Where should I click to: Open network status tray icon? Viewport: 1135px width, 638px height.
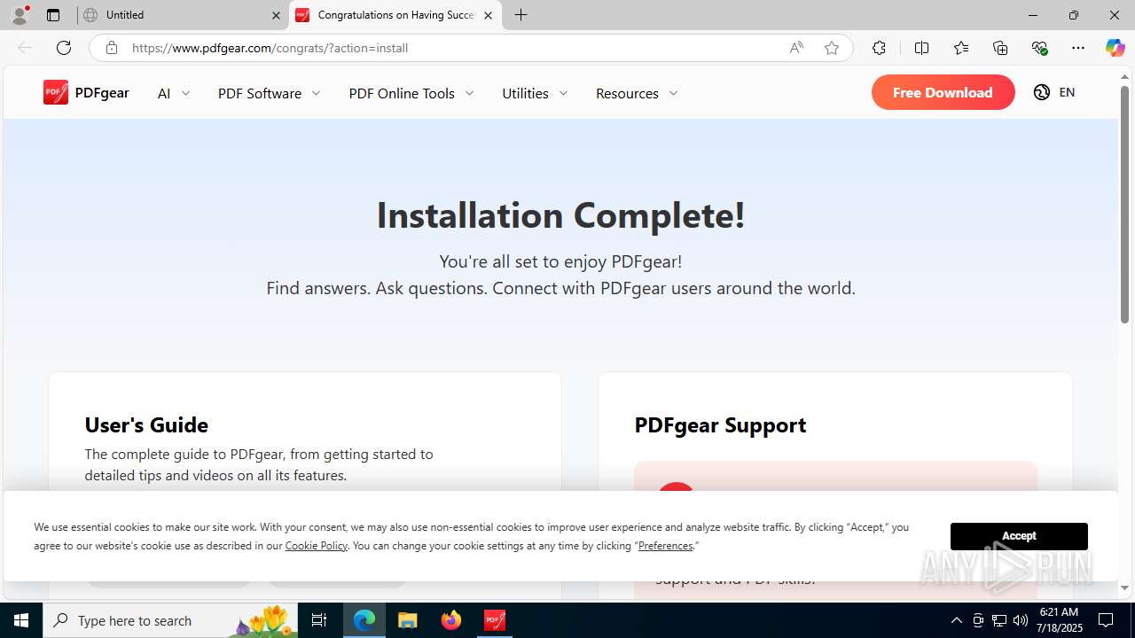point(998,620)
